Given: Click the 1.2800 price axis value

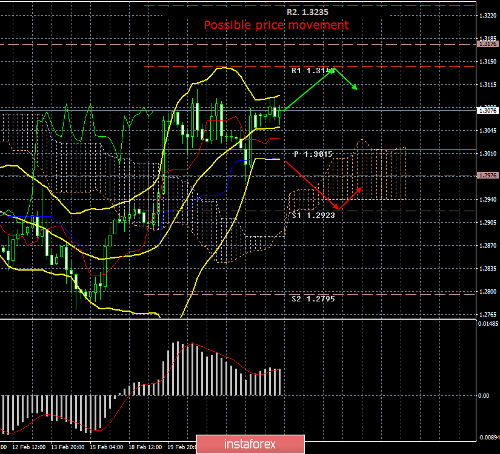Looking at the screenshot, I should pos(488,292).
